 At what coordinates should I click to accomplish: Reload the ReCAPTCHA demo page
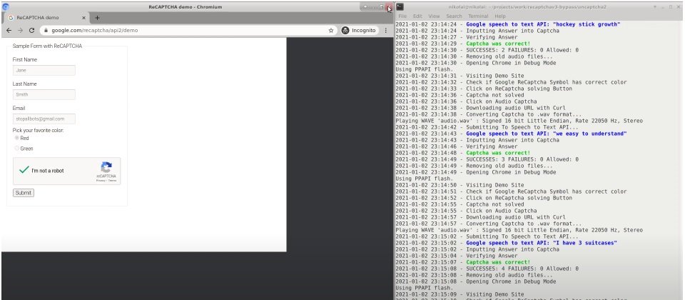31,31
